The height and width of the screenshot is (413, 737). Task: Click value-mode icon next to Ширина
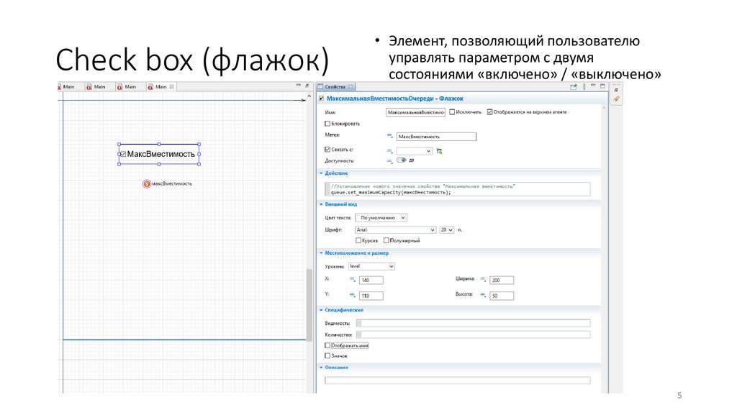(x=483, y=280)
